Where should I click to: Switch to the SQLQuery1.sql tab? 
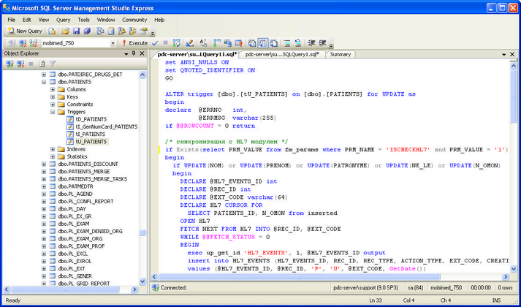click(282, 55)
